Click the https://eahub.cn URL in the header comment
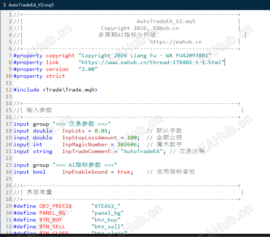Screen dimensions: 270x237 click(176, 42)
